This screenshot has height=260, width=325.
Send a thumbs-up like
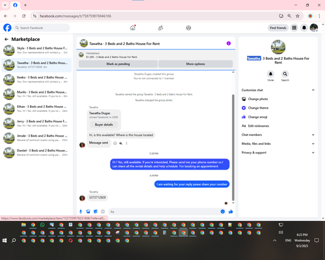click(x=231, y=211)
